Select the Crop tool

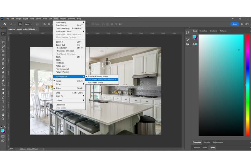coord(3,51)
